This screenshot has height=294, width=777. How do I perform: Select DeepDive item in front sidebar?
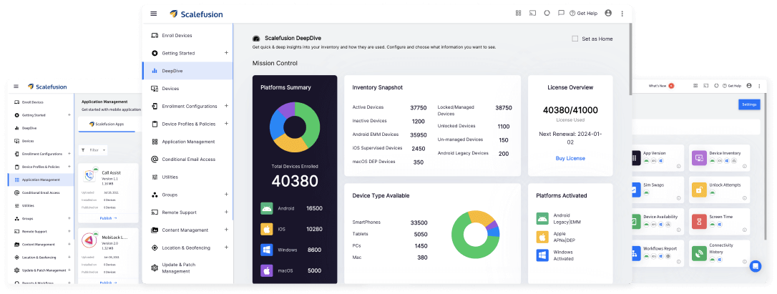tap(187, 71)
